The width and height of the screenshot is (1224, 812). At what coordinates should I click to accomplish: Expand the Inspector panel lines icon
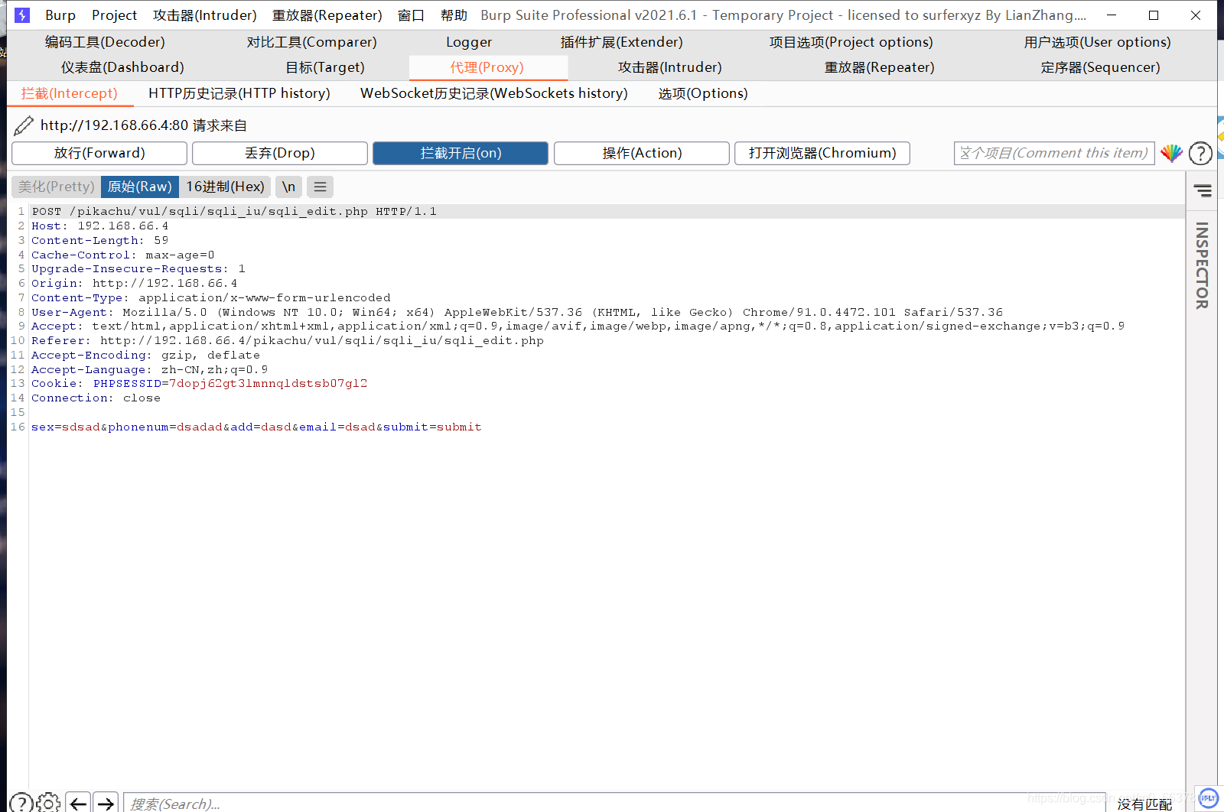point(1203,190)
